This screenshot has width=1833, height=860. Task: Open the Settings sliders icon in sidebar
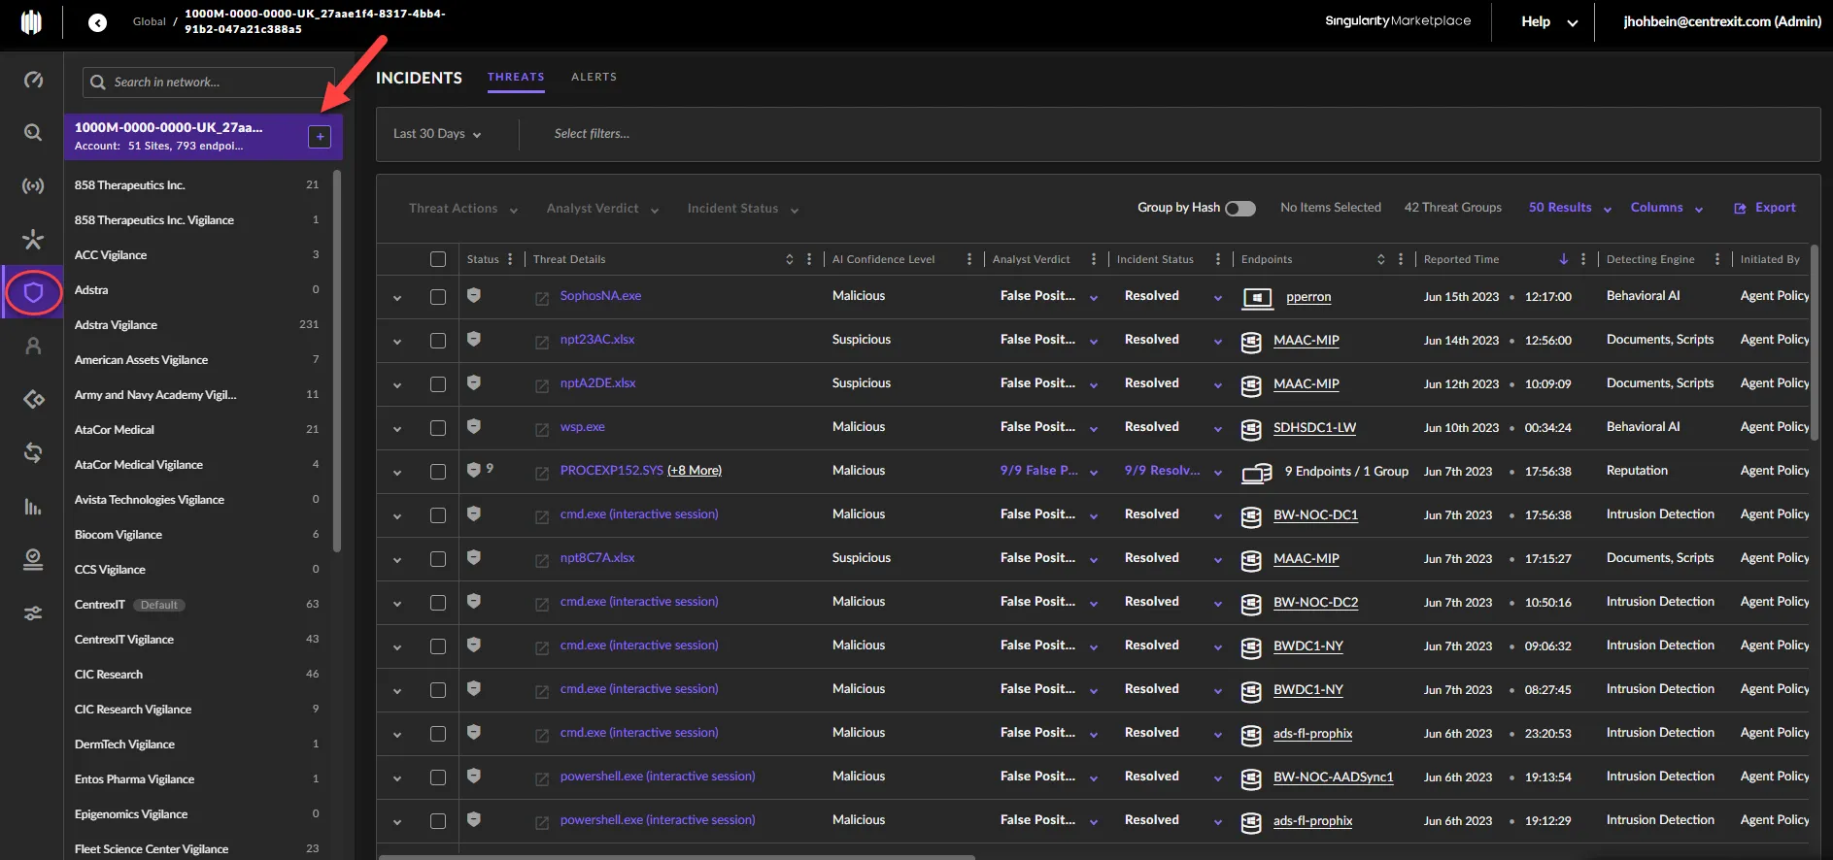(33, 613)
